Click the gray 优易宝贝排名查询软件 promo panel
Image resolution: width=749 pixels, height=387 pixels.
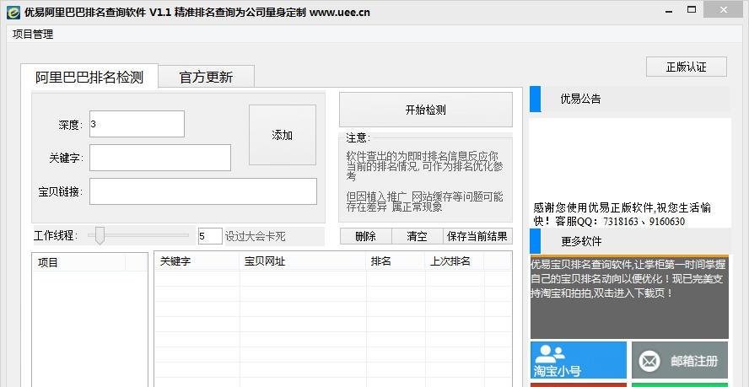(x=629, y=297)
